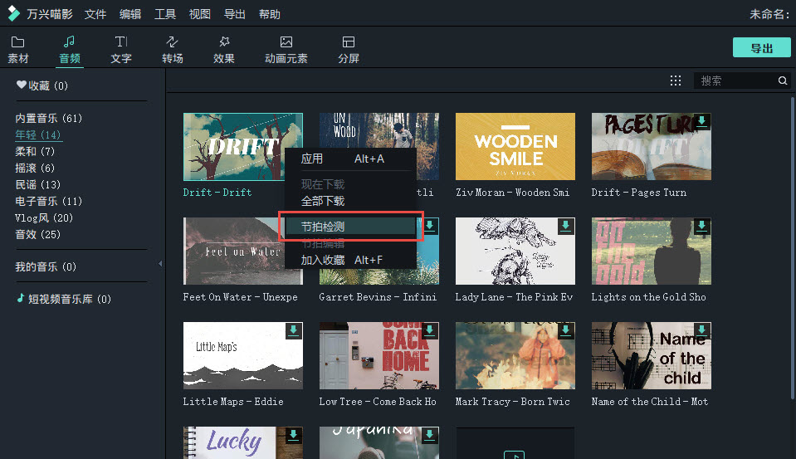Open the 分屏 split screen tab
The width and height of the screenshot is (796, 459).
[x=349, y=50]
